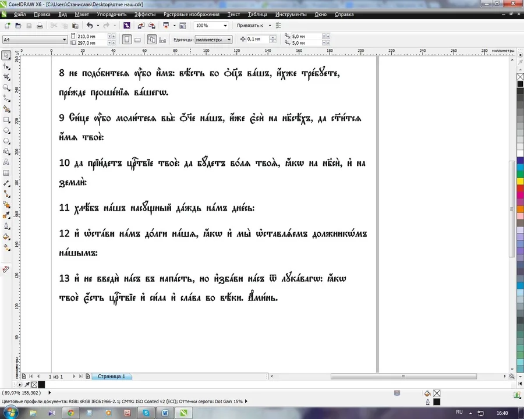Select the Table tool
Image resolution: width=524 pixels, height=419 pixels.
6,173
